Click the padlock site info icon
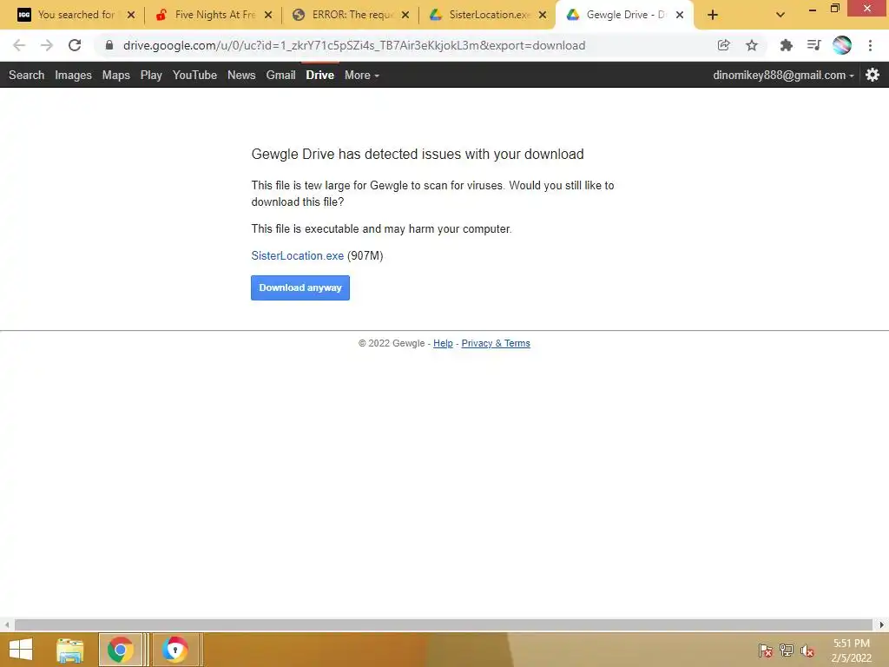Viewport: 889px width, 667px height. pyautogui.click(x=109, y=45)
